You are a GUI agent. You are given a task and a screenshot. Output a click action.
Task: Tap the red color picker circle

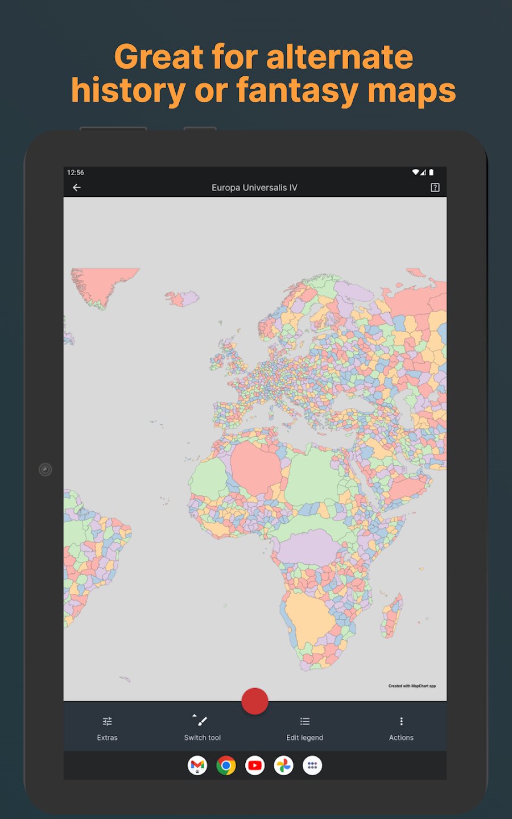[x=255, y=701]
